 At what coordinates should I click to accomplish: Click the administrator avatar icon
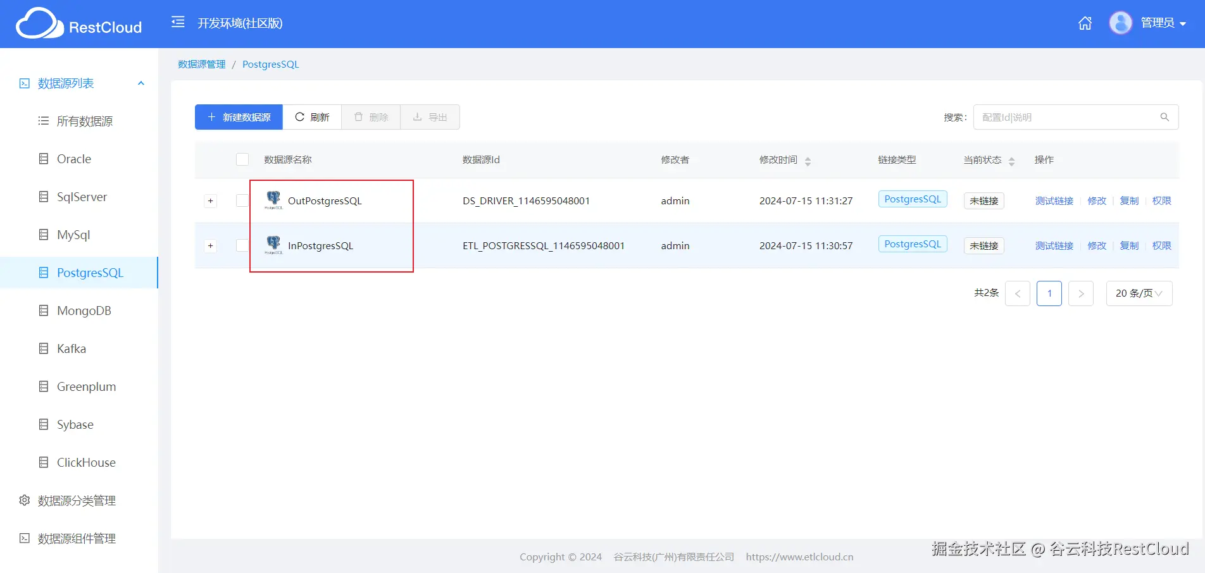(1120, 23)
